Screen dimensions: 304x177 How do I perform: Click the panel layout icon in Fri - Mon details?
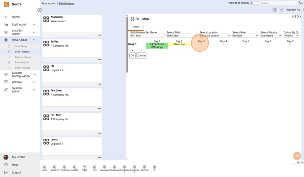[294, 17]
